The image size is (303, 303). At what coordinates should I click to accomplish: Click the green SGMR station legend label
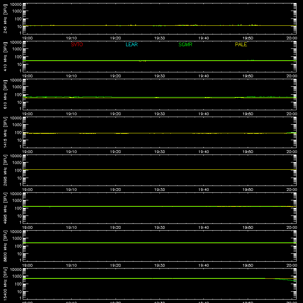[185, 44]
